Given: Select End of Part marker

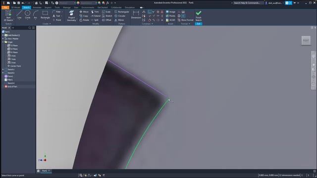Looking at the screenshot, I should point(11,87).
